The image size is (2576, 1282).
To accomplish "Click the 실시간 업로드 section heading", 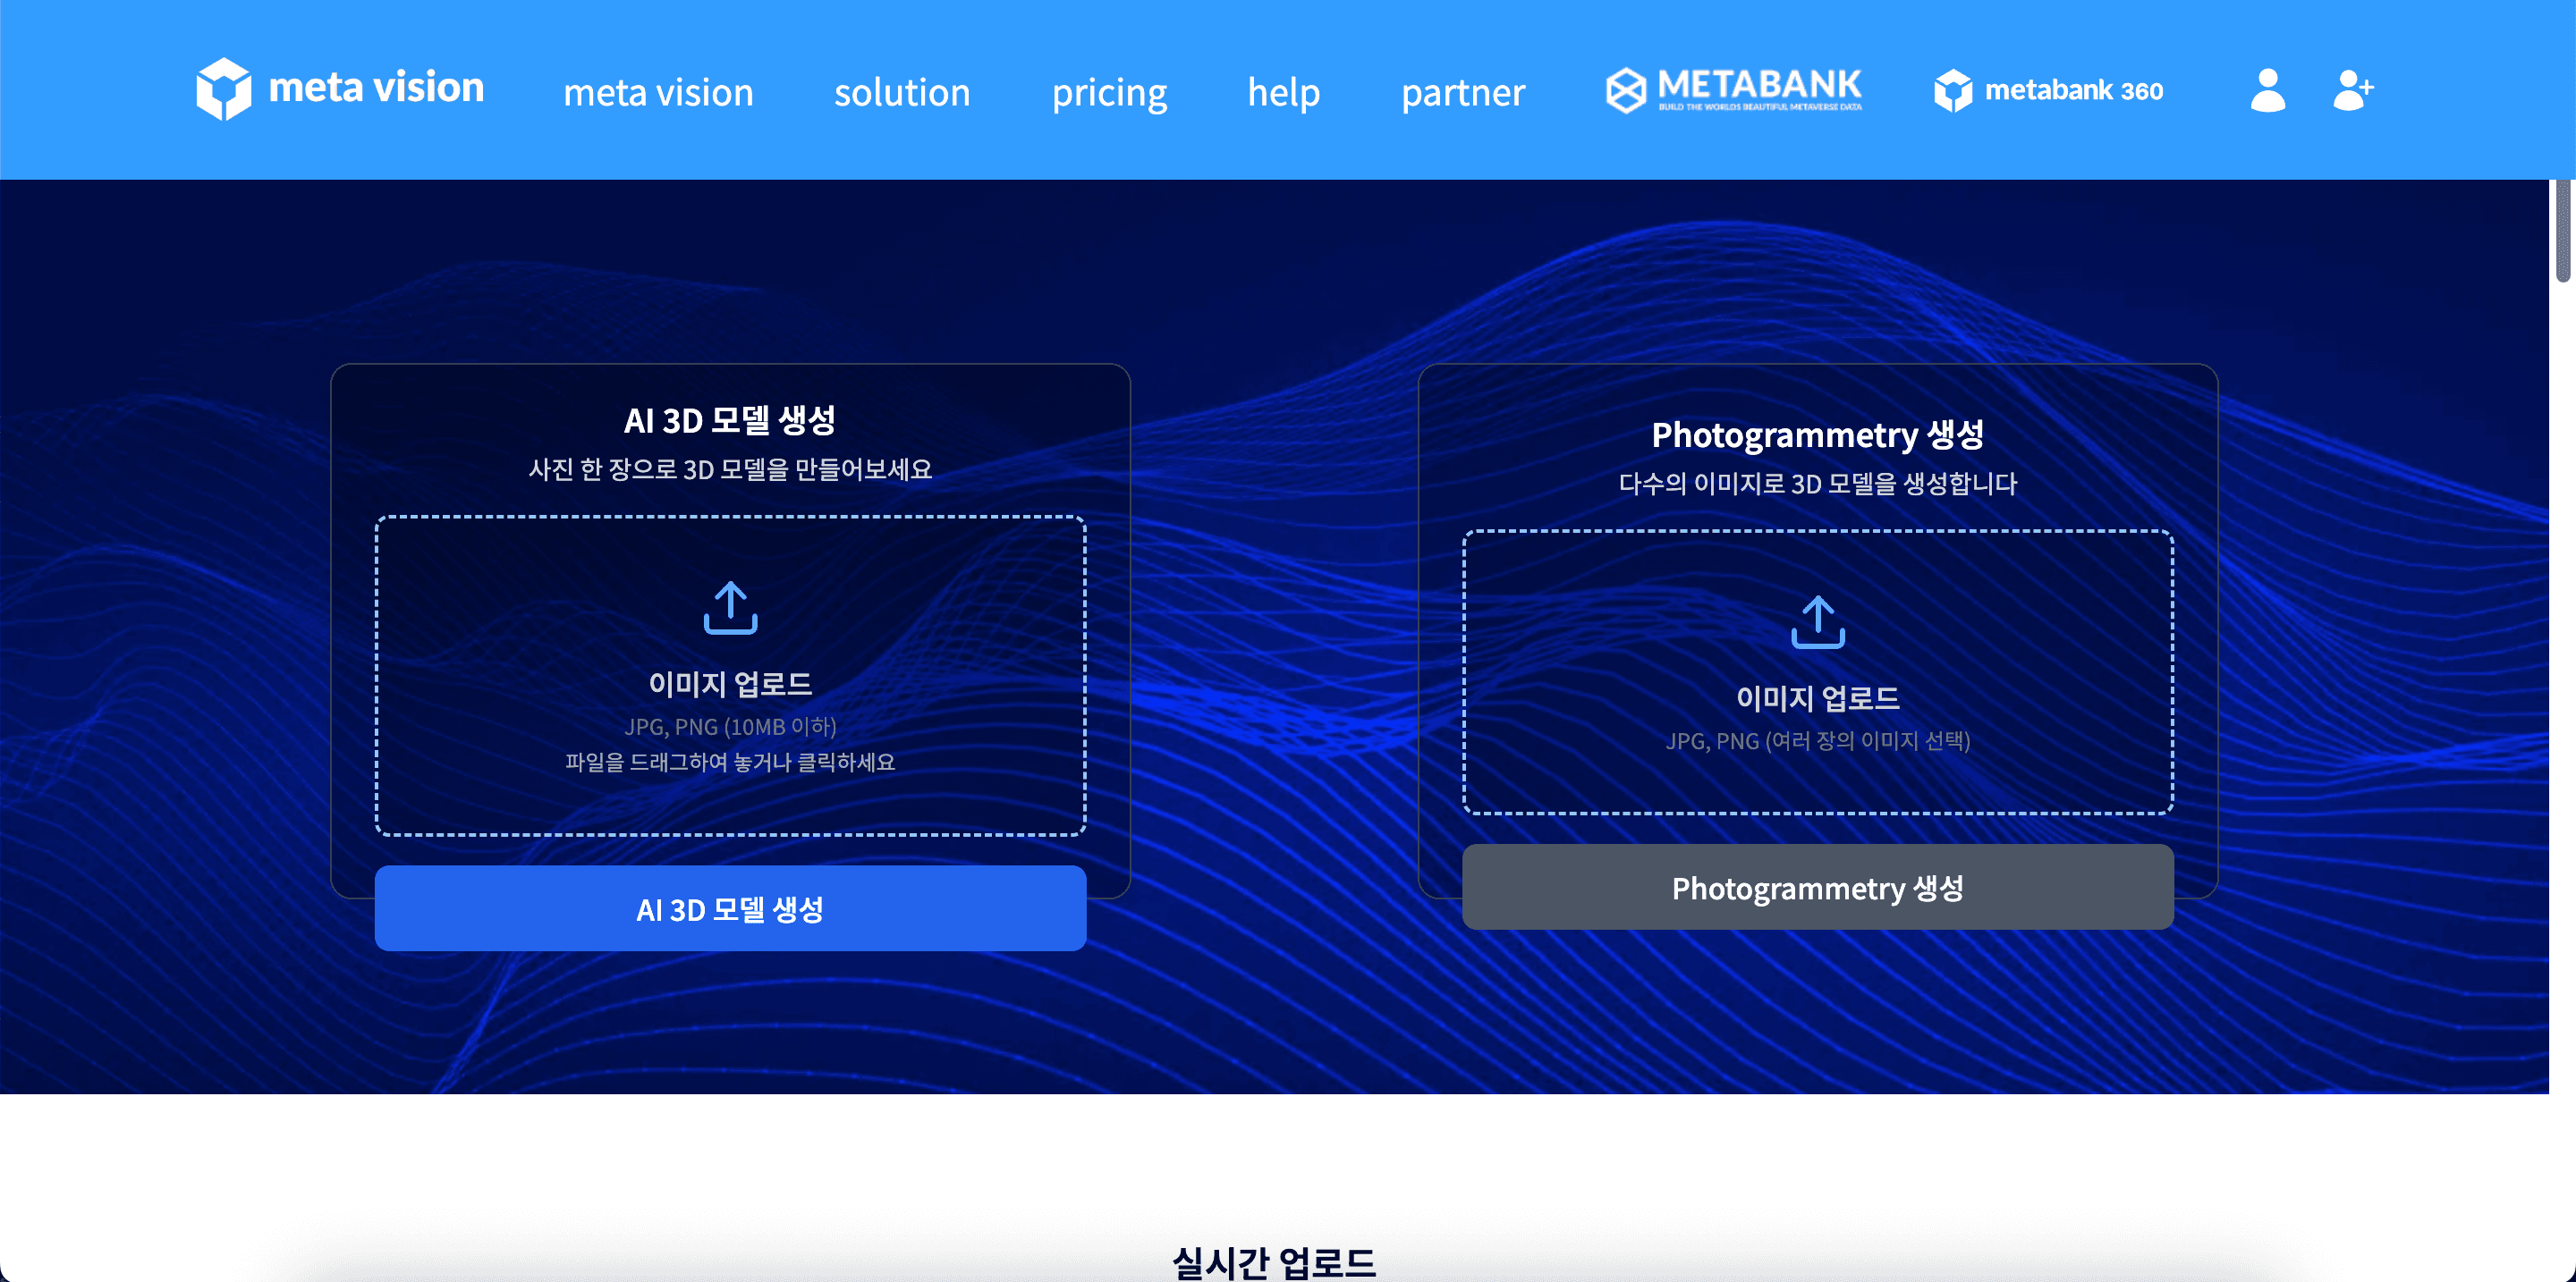I will click(1273, 1261).
